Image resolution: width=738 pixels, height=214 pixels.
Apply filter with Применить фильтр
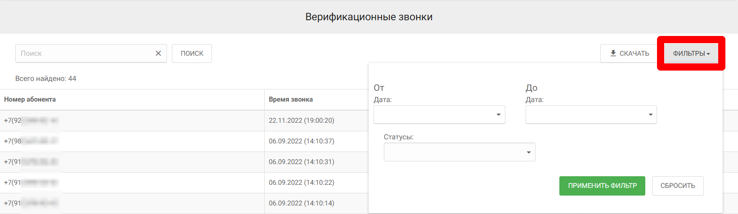[x=602, y=186]
